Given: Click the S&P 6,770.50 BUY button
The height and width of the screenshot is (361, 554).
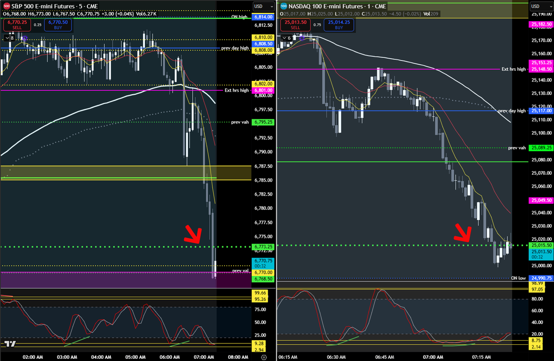Looking at the screenshot, I should 57,25.
